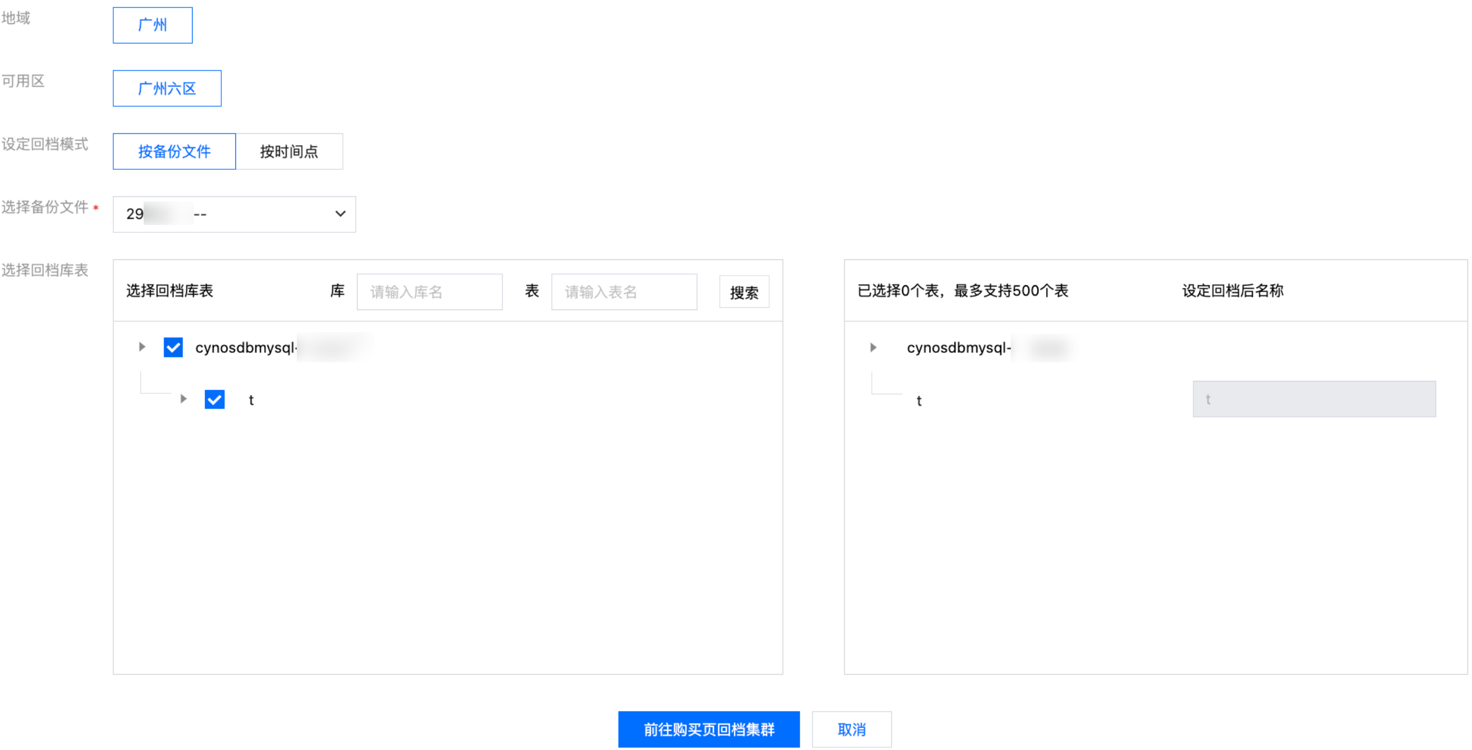1472x750 pixels.
Task: Expand the cynosdbmysql node in left tree
Action: pyautogui.click(x=142, y=347)
